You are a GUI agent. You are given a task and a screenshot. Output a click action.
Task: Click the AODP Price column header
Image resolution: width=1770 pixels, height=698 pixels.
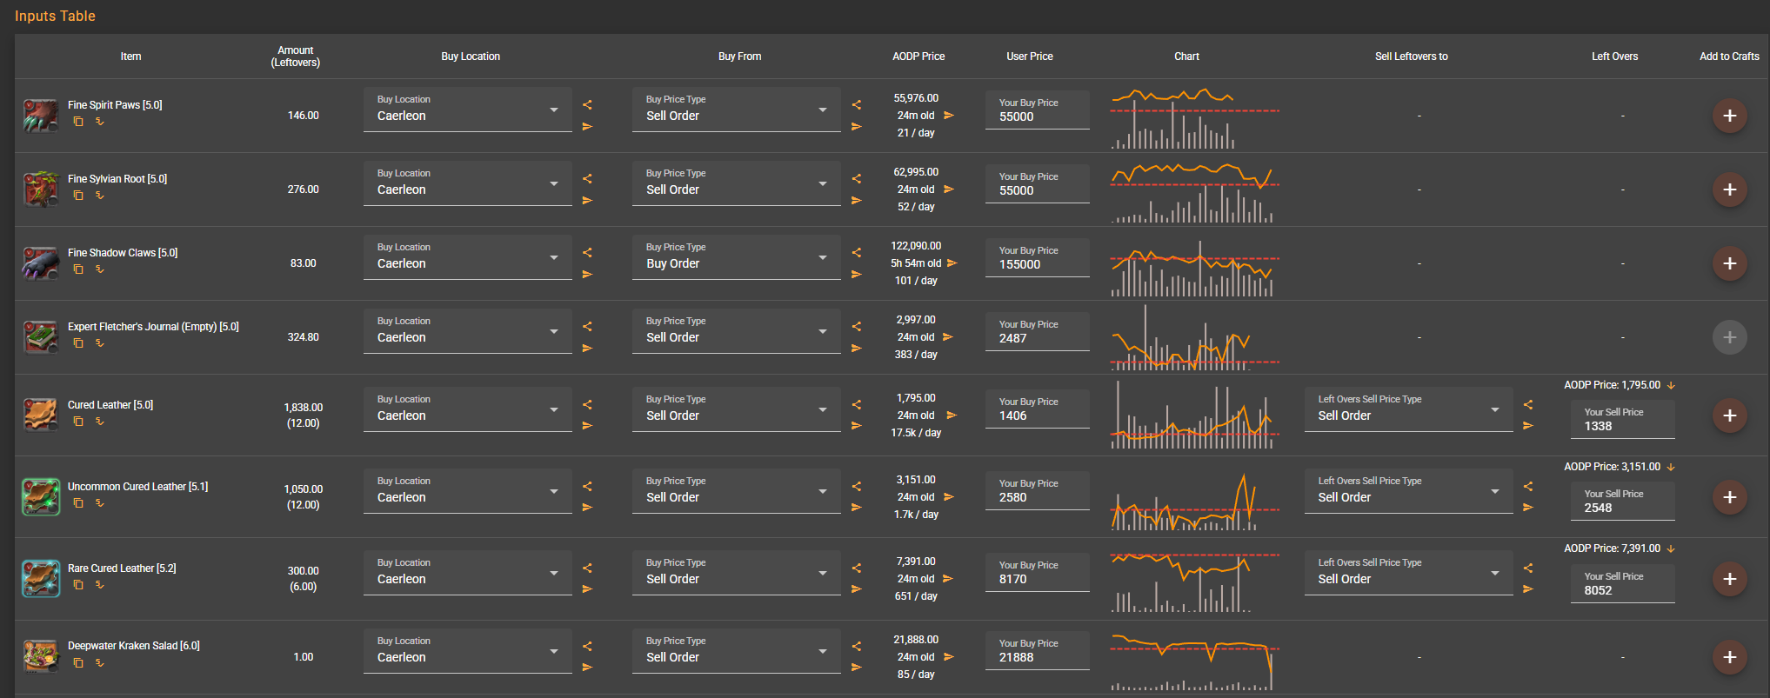click(x=918, y=57)
